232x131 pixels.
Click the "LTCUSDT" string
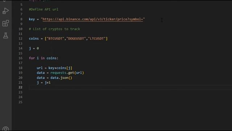97,39
